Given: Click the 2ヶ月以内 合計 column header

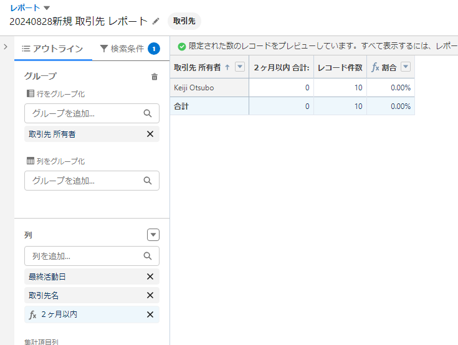Looking at the screenshot, I should pos(282,67).
